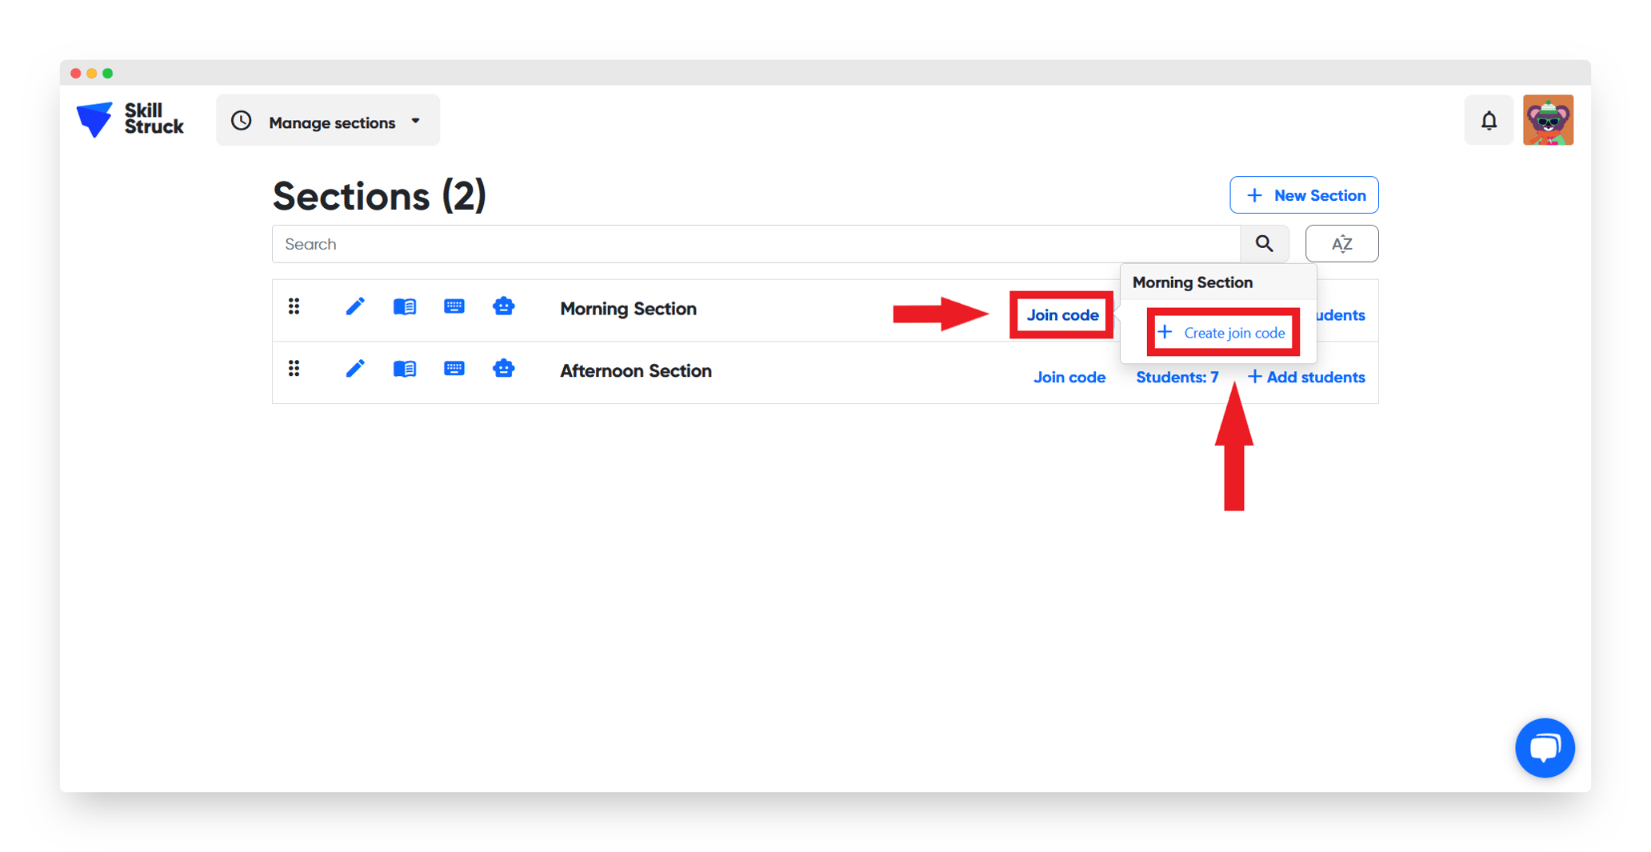Image resolution: width=1651 pixels, height=852 pixels.
Task: Open the notifications bell
Action: click(x=1489, y=120)
